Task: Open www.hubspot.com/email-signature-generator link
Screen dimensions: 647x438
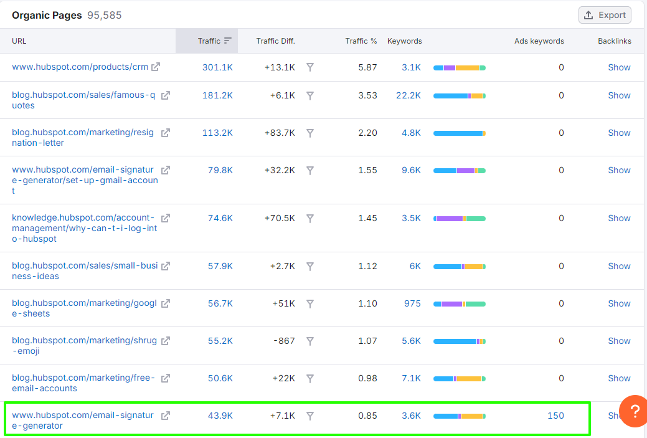Action: click(83, 421)
